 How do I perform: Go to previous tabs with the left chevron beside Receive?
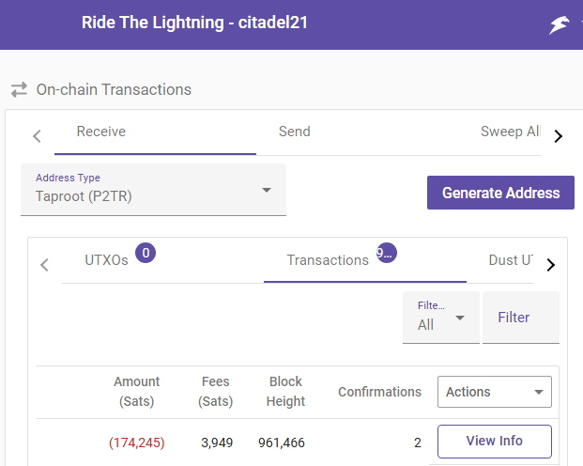(37, 136)
